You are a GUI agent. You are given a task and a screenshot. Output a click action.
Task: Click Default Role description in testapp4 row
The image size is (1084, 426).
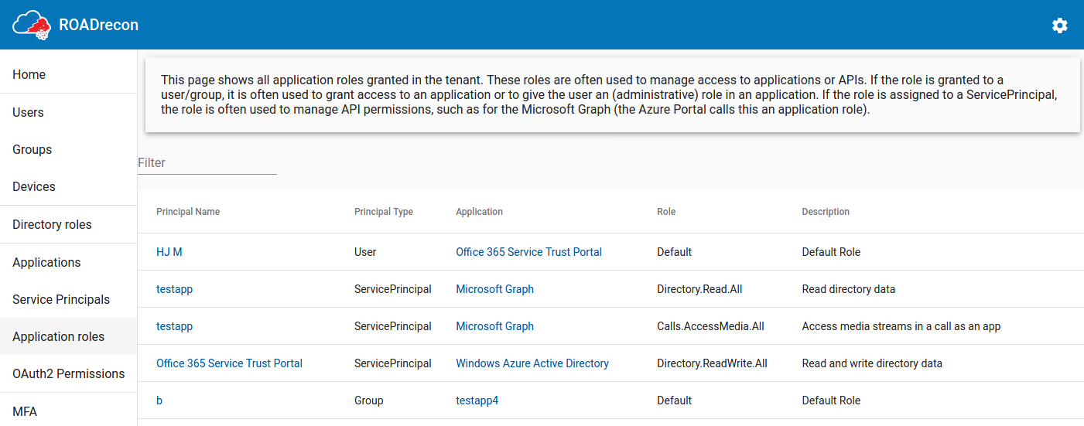click(x=831, y=400)
